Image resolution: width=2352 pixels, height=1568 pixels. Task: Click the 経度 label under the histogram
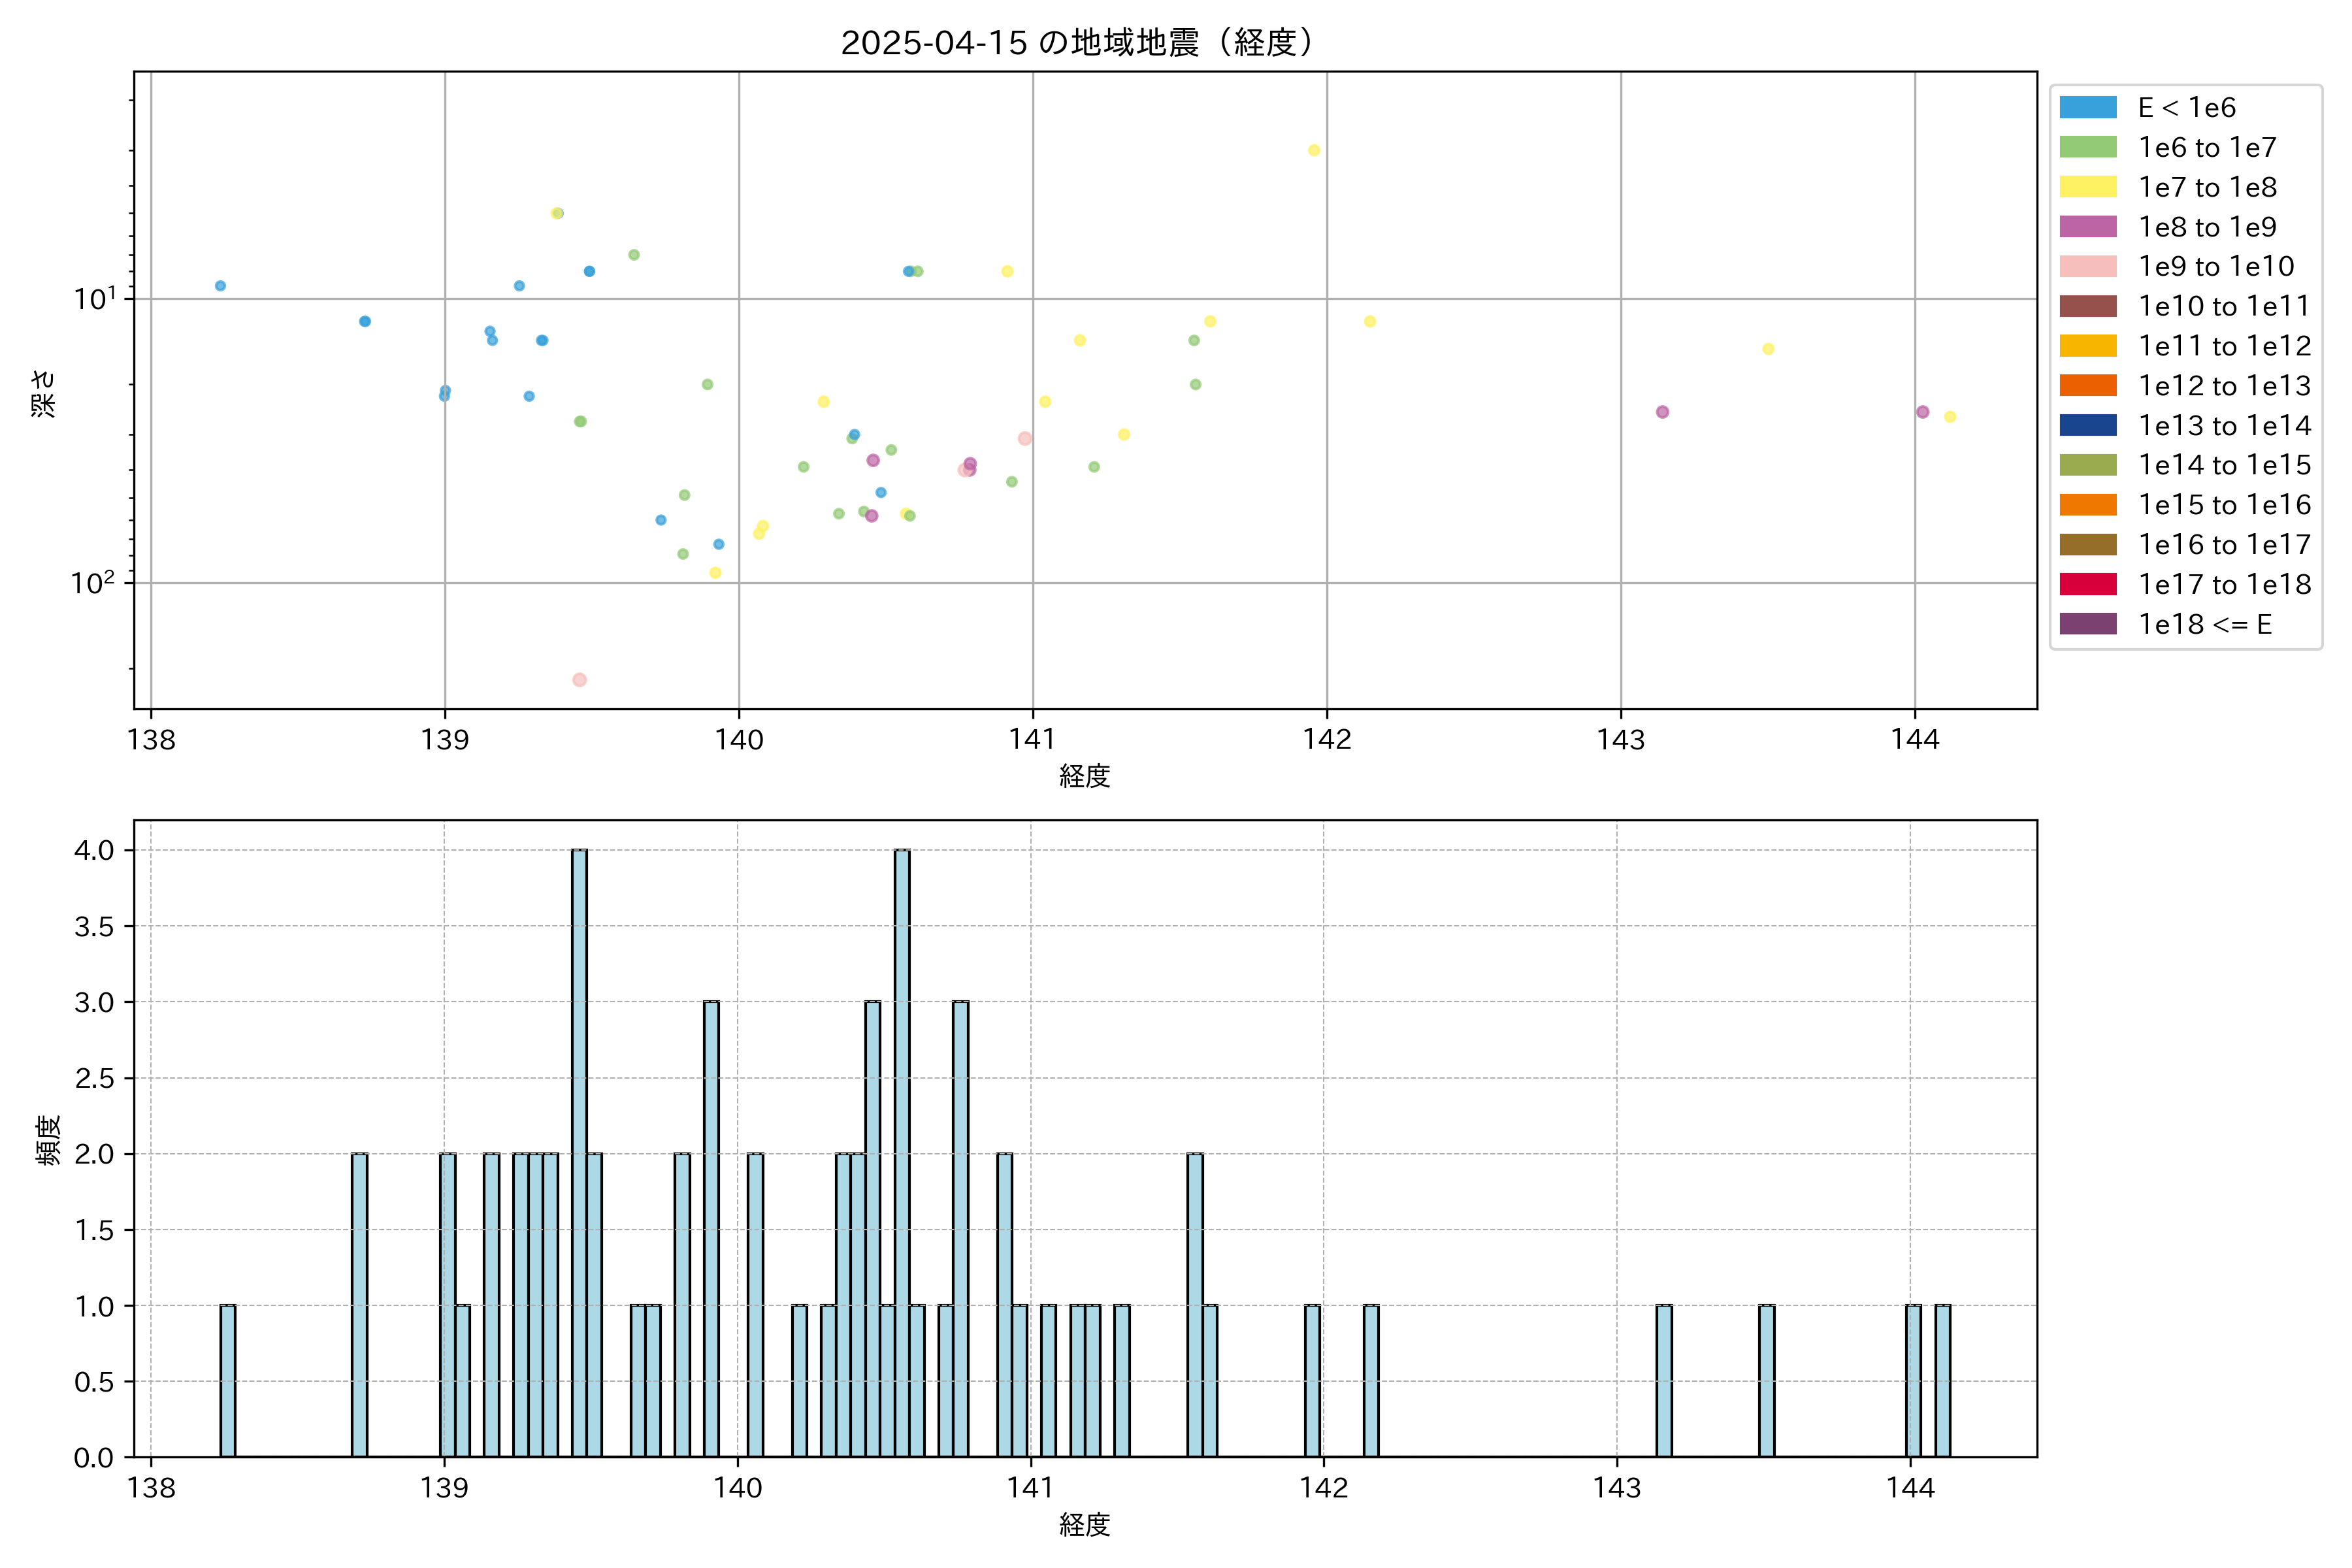[1084, 1525]
